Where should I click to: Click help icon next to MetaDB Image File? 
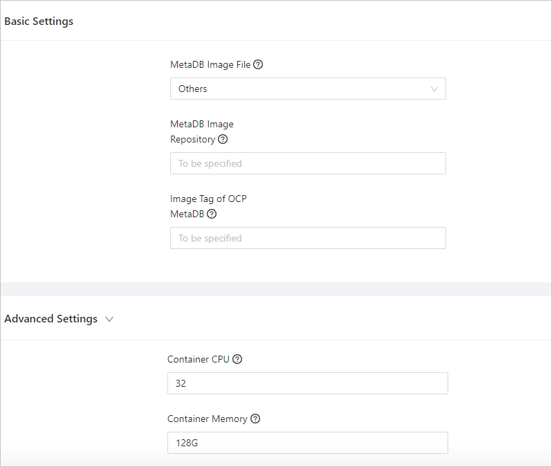click(258, 65)
